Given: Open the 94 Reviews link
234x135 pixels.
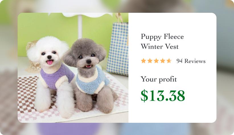Looking at the screenshot, I should (191, 61).
